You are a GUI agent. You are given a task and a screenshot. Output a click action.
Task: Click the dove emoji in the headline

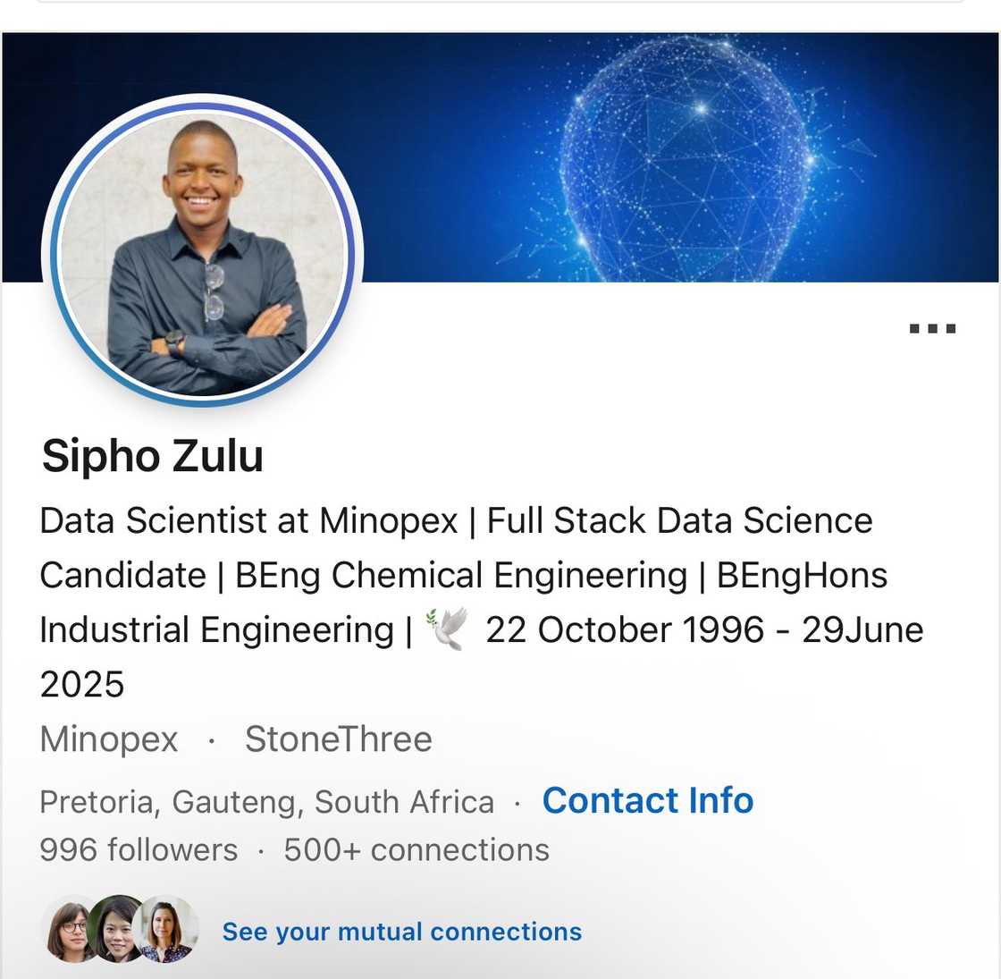click(447, 629)
